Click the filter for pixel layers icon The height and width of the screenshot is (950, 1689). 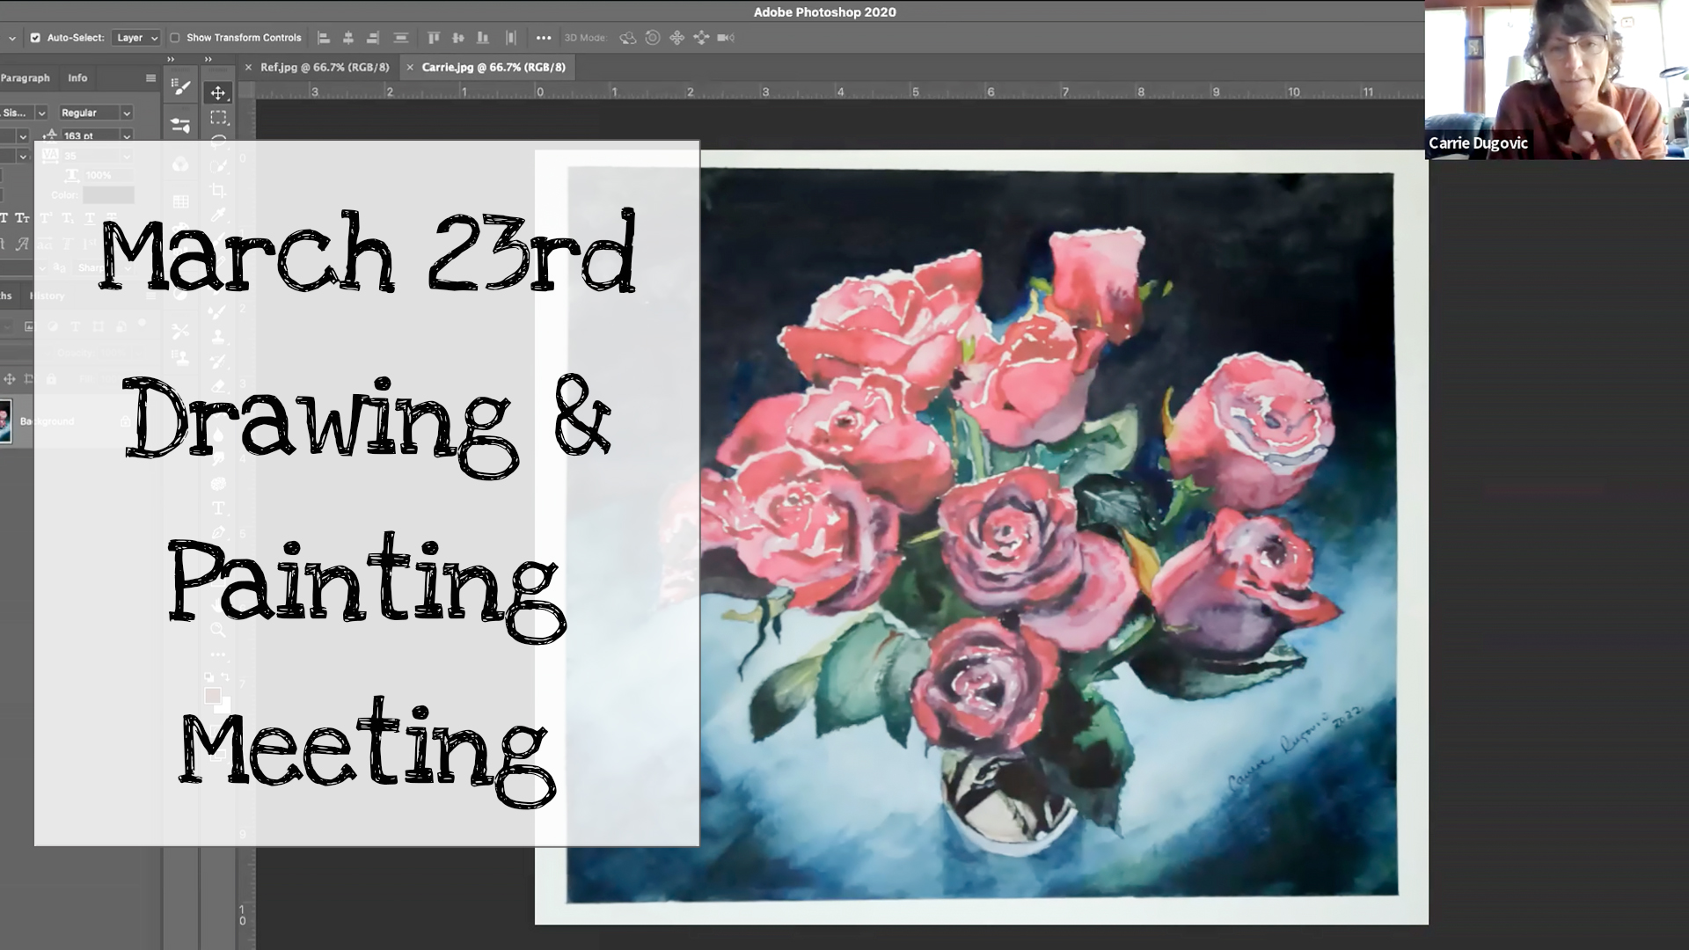coord(30,326)
